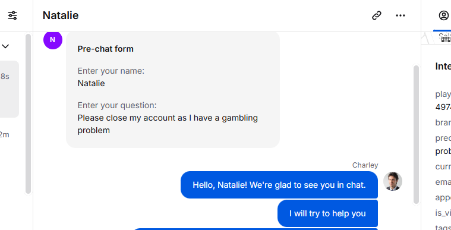The height and width of the screenshot is (230, 451).
Task: Collapse the chat list section chevron
Action: 5,46
